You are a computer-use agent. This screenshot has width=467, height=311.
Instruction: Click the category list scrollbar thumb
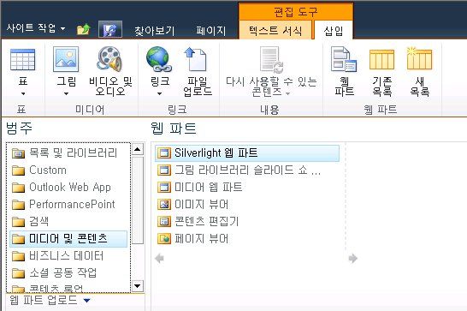[138, 200]
